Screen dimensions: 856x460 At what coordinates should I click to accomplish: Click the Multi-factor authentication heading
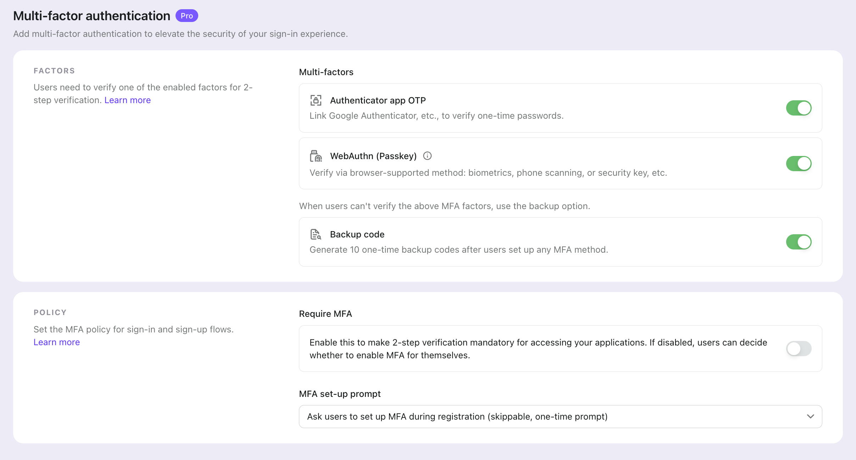coord(92,16)
